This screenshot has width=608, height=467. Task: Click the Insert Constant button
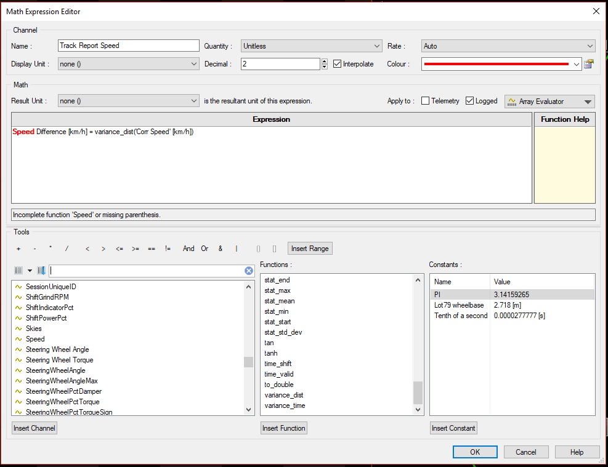(x=453, y=428)
